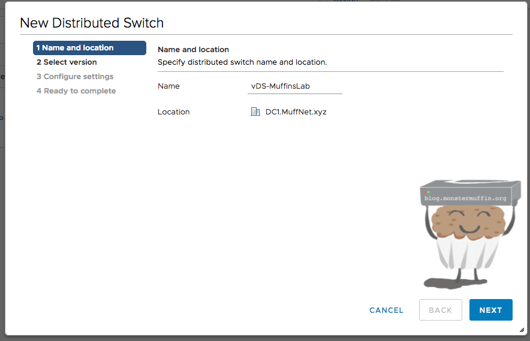Click the Name field label
The width and height of the screenshot is (530, 341).
168,86
